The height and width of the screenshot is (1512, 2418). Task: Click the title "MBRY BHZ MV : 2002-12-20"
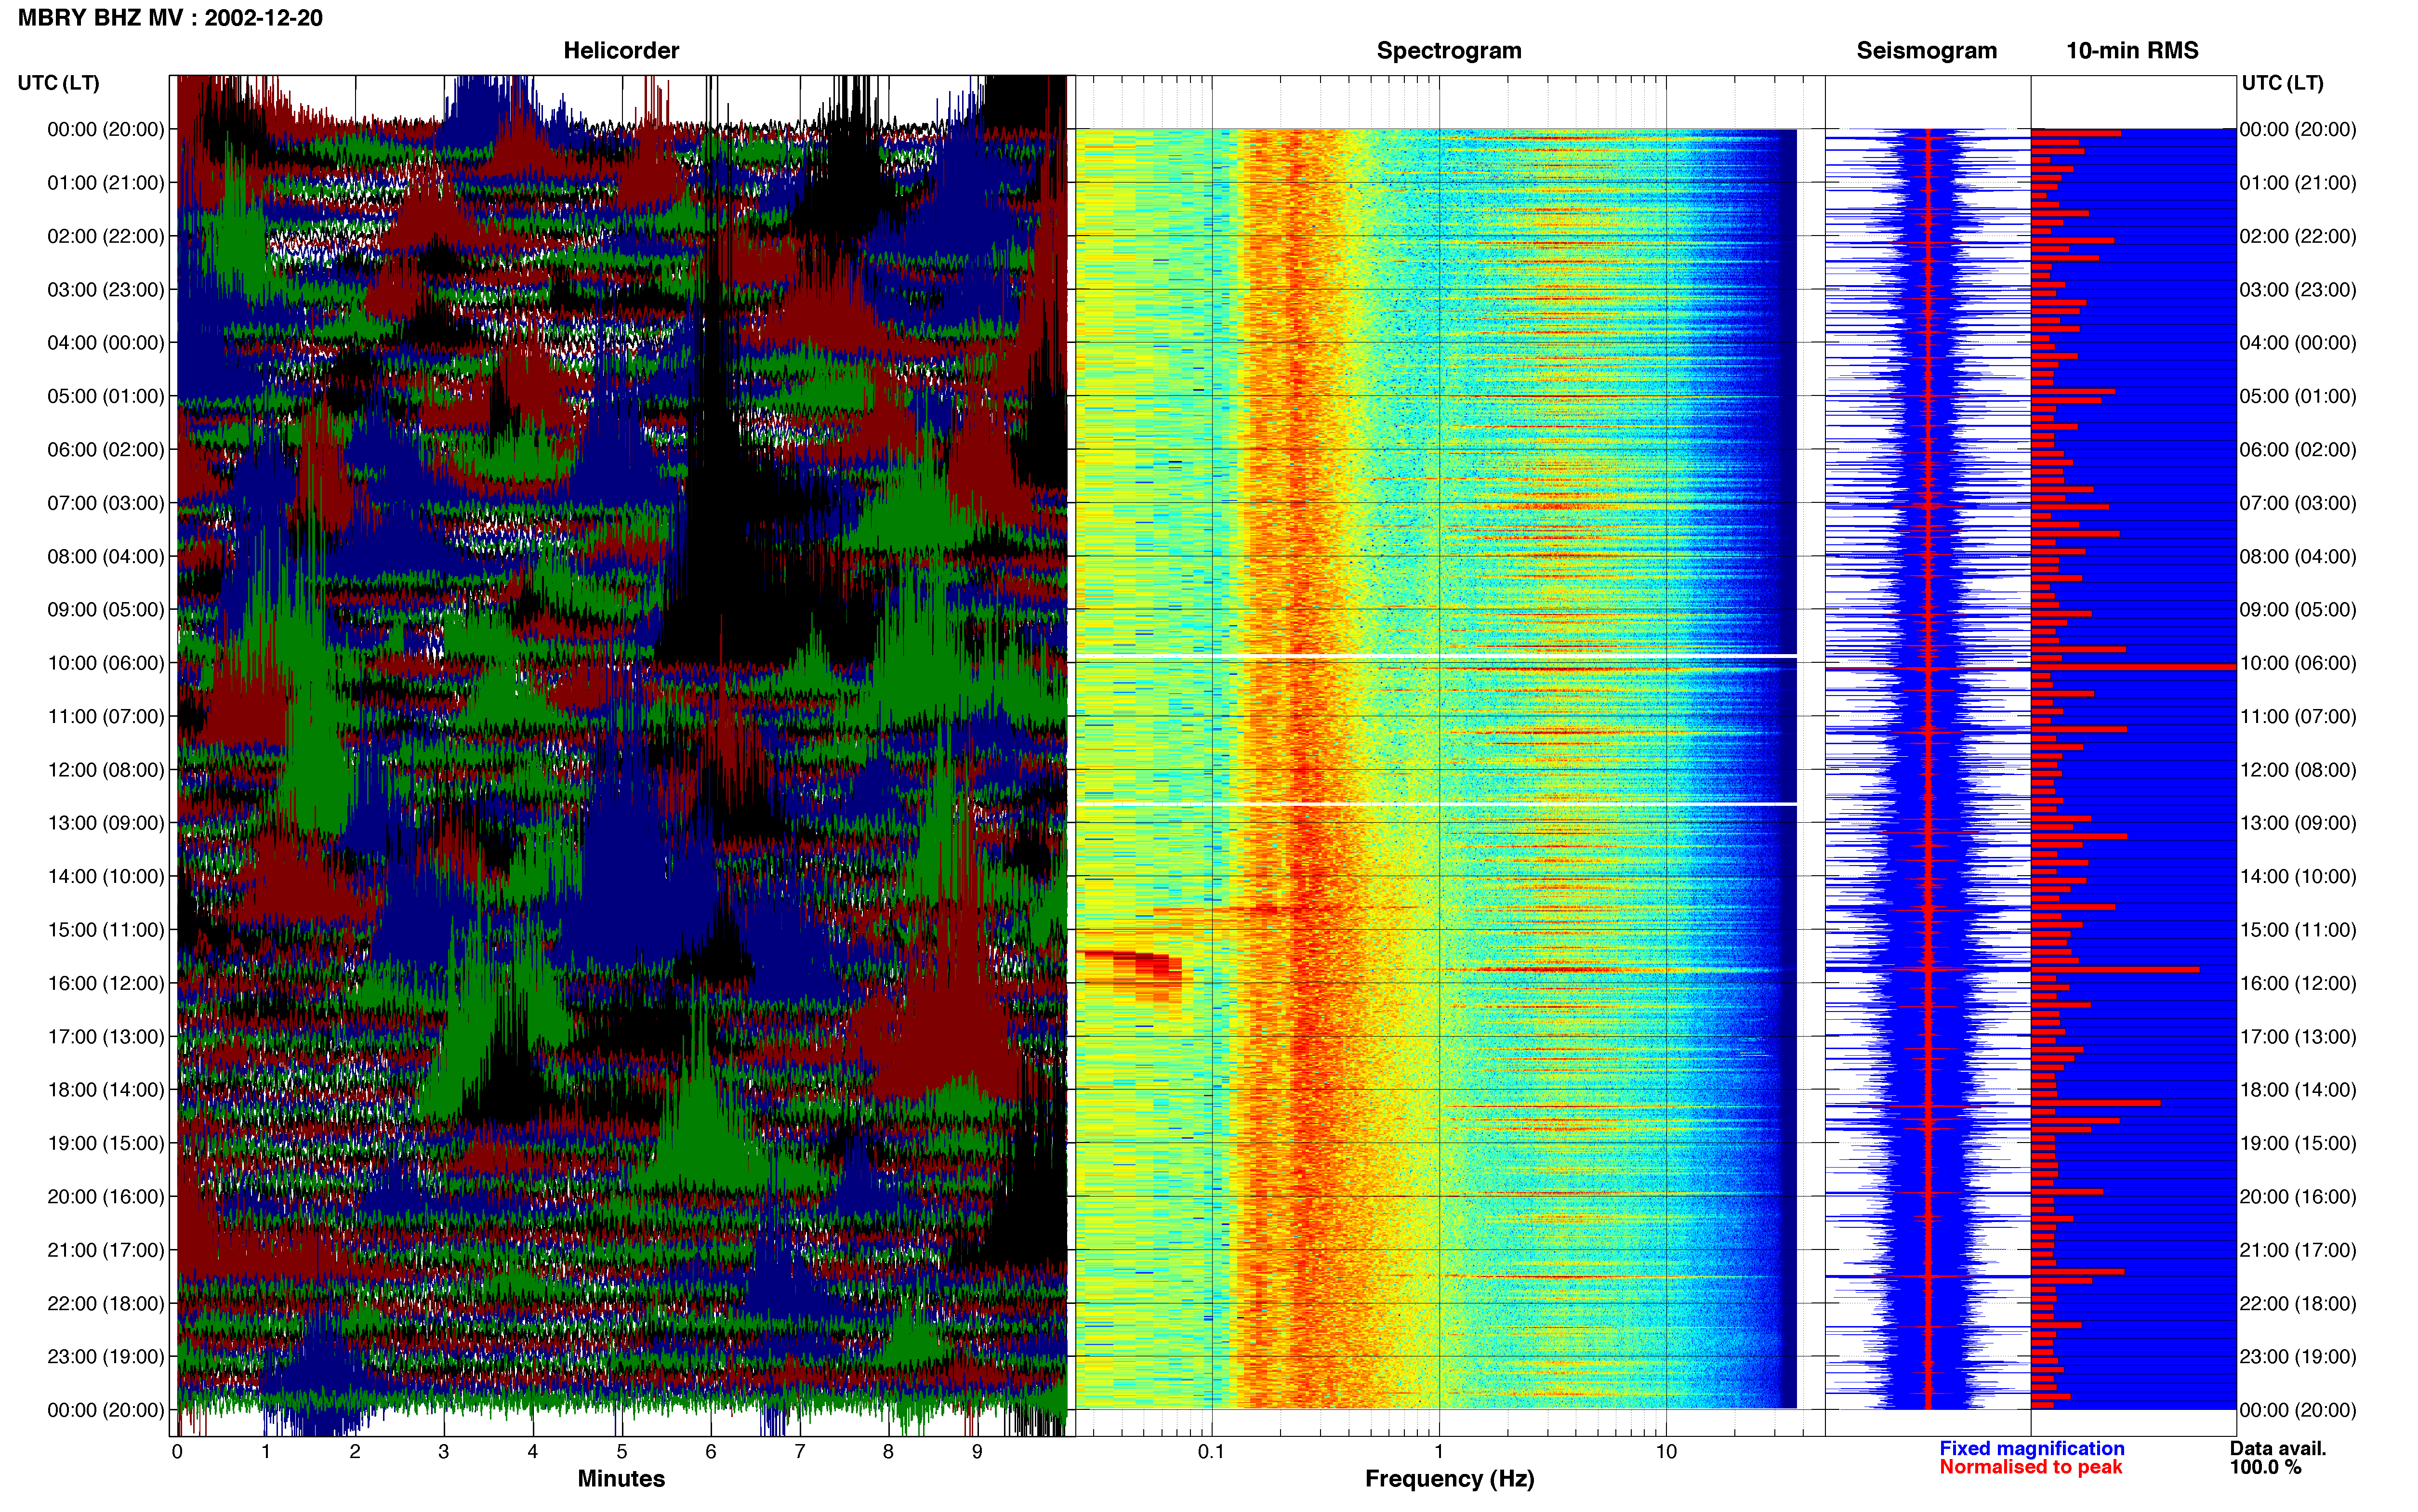pyautogui.click(x=170, y=18)
